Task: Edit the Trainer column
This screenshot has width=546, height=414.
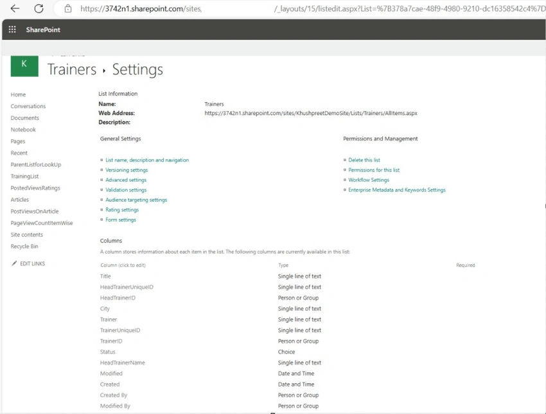Action: coord(109,320)
